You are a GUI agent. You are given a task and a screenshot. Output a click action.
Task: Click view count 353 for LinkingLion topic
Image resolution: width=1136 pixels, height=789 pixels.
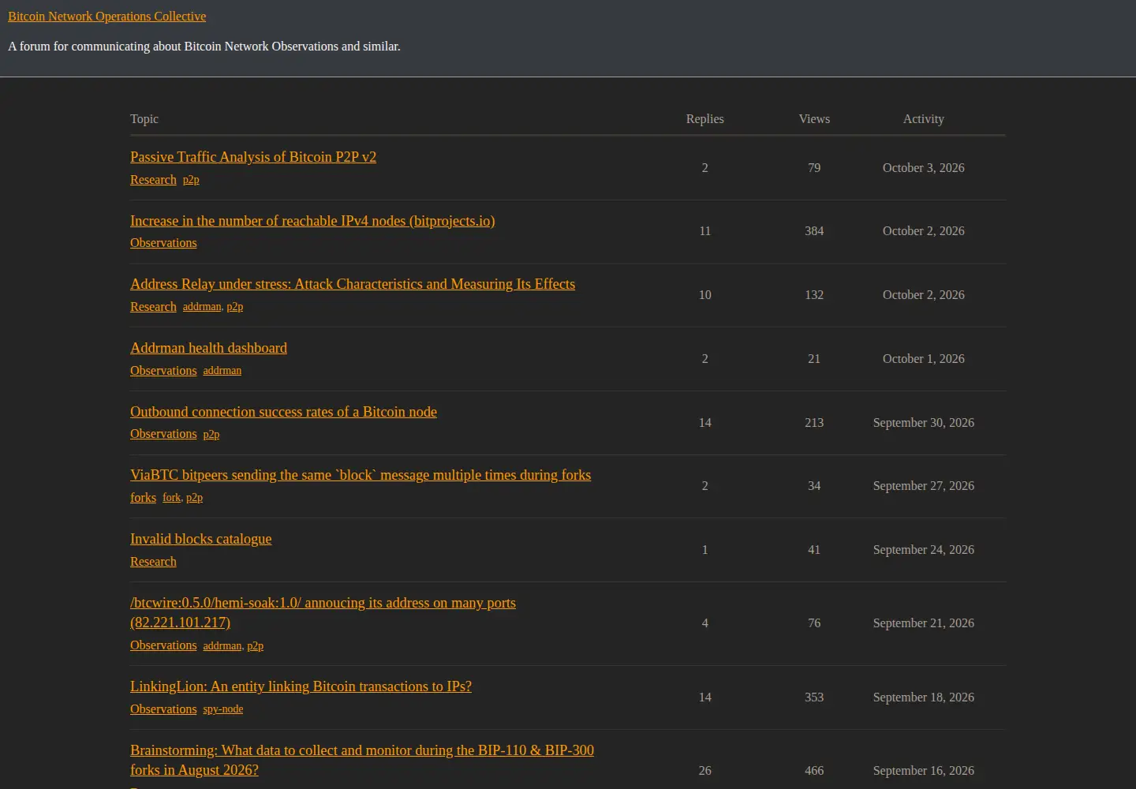tap(814, 697)
